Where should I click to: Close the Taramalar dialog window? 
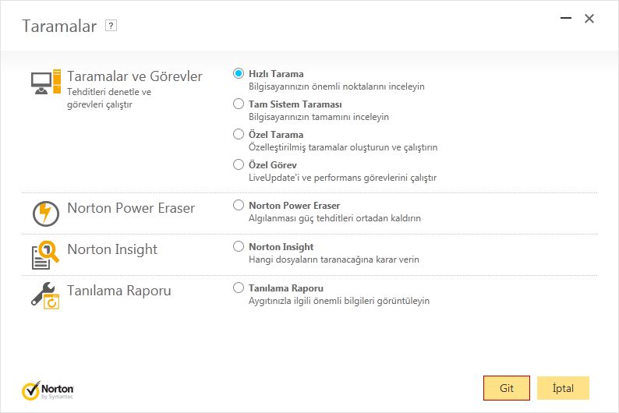point(589,19)
